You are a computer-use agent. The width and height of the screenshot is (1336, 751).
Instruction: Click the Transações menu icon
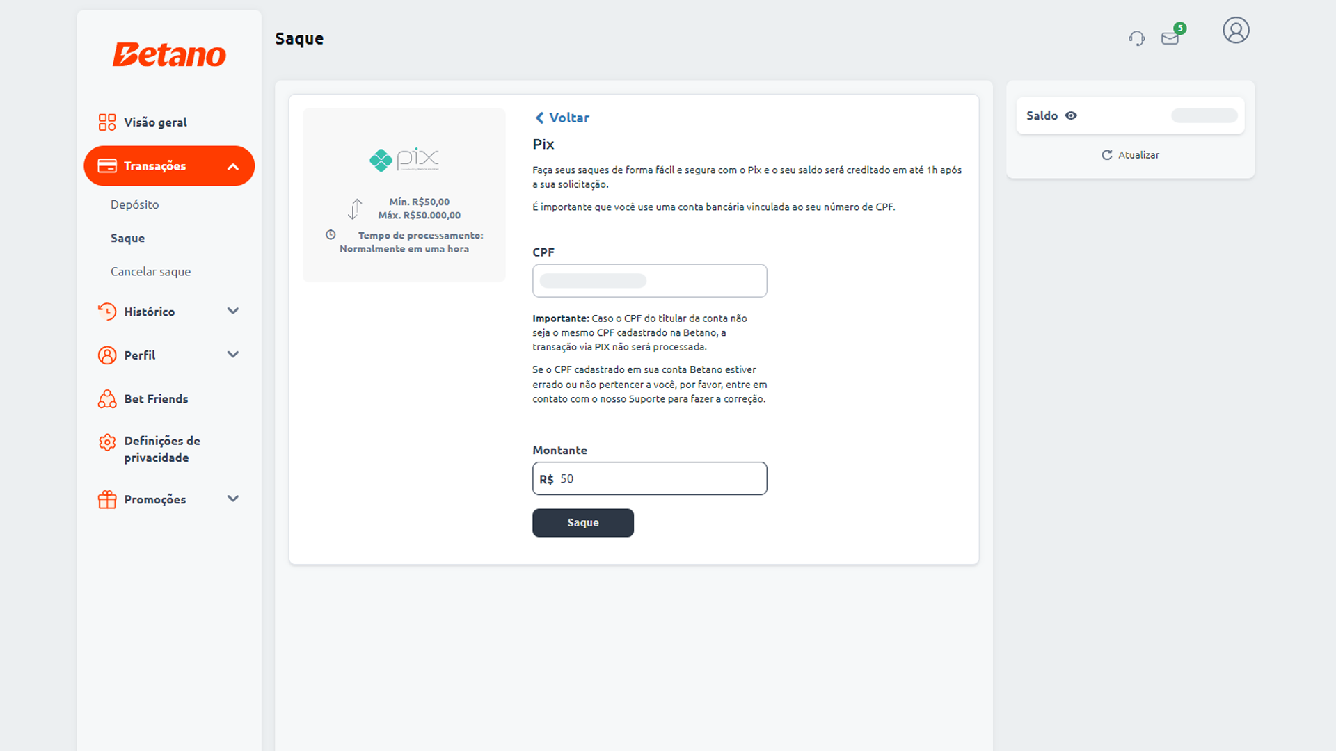tap(106, 166)
